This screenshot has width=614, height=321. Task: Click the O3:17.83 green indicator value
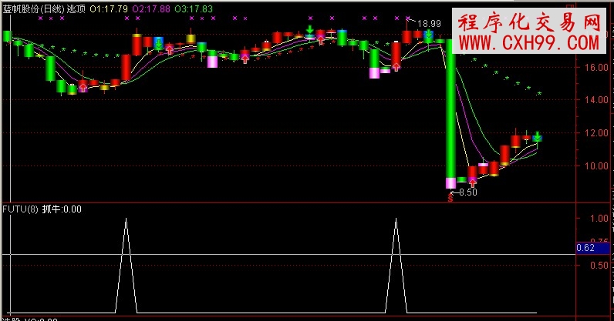tap(193, 8)
